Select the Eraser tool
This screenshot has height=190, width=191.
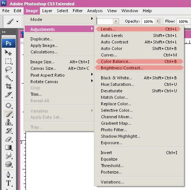click(x=8, y=139)
